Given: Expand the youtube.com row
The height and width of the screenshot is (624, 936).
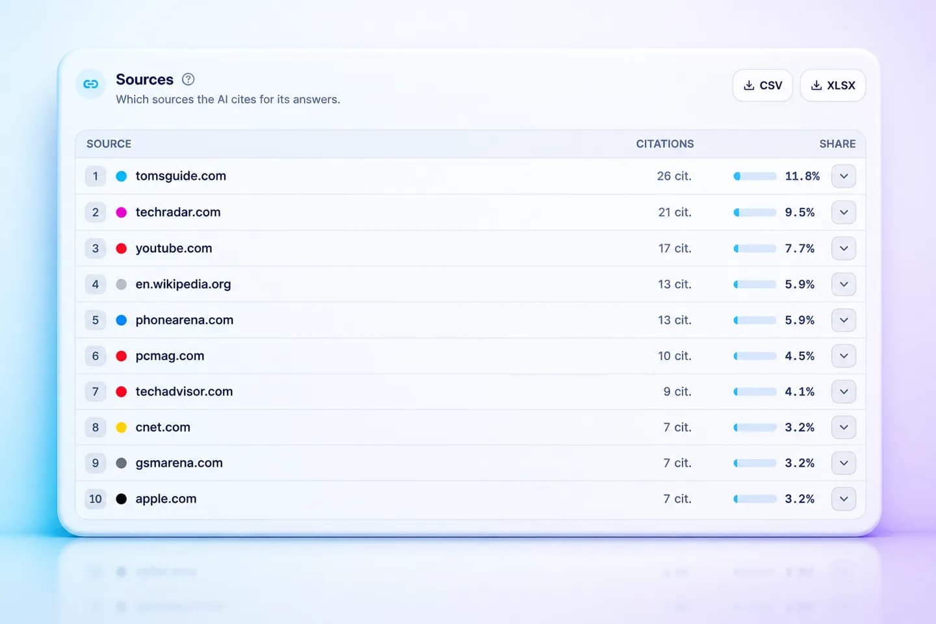Looking at the screenshot, I should click(x=844, y=248).
